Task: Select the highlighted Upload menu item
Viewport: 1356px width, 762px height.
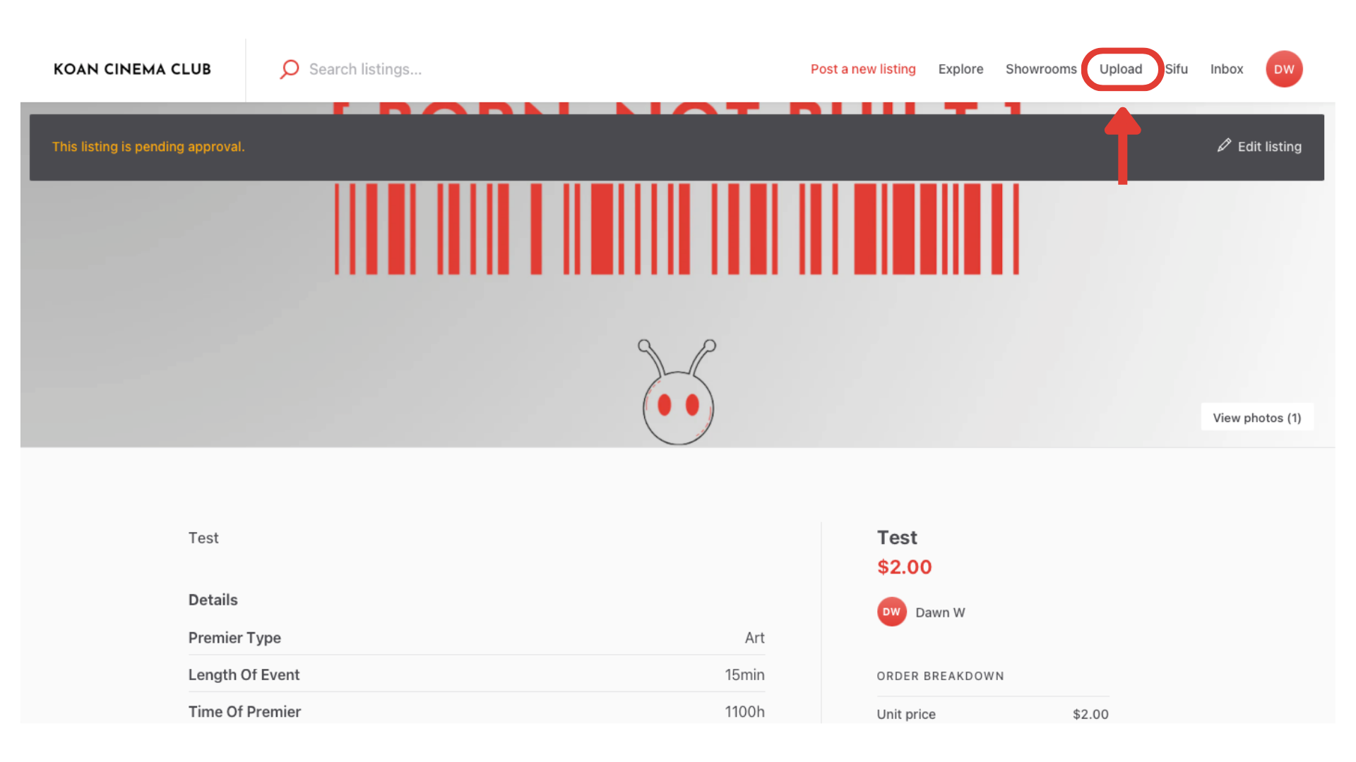Action: (1120, 69)
